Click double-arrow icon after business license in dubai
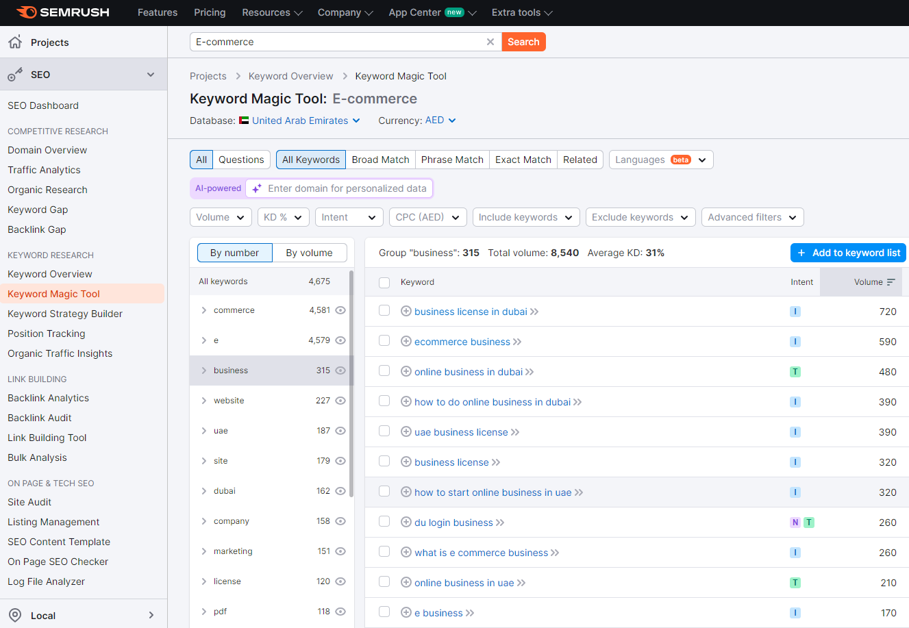This screenshot has height=628, width=909. tap(534, 312)
